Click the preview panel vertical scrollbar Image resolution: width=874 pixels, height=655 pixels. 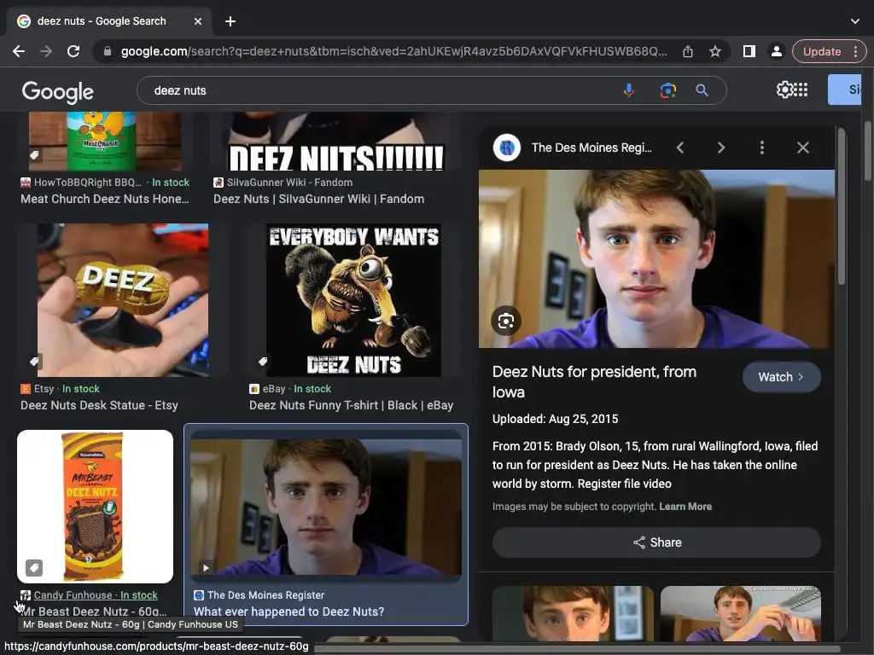tap(842, 207)
